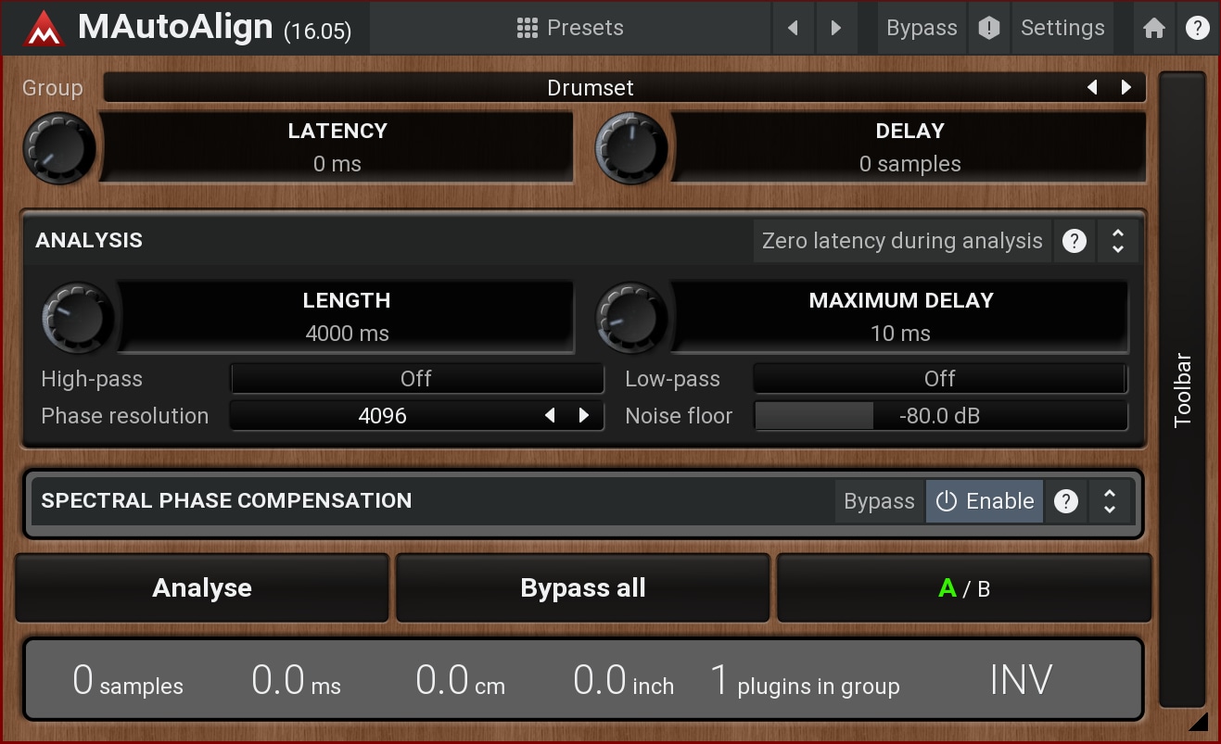Image resolution: width=1221 pixels, height=744 pixels.
Task: Open help with top-right question mark
Action: pos(1197,29)
